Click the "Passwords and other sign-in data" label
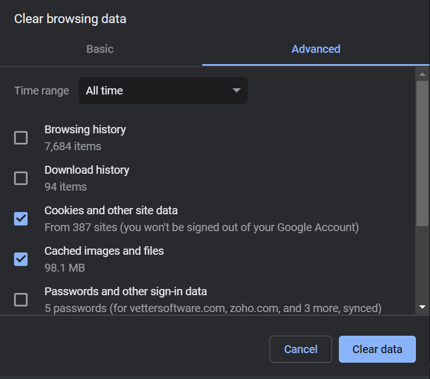Screen dimensions: 430x379 pyautogui.click(x=126, y=291)
